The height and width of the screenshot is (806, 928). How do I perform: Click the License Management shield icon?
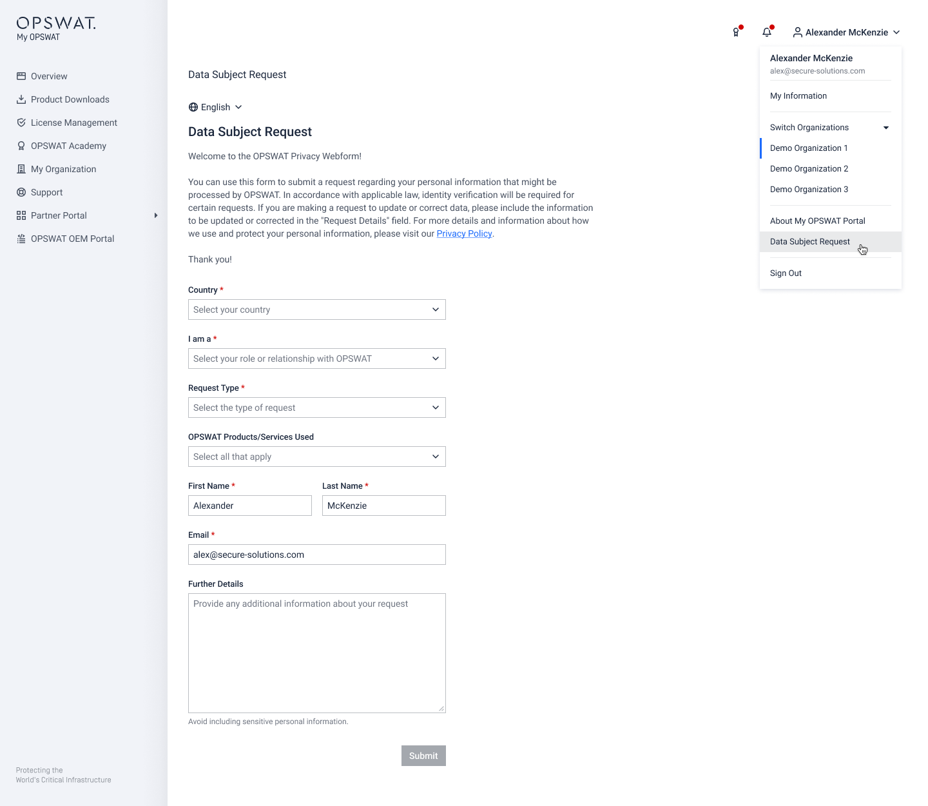[x=21, y=123]
